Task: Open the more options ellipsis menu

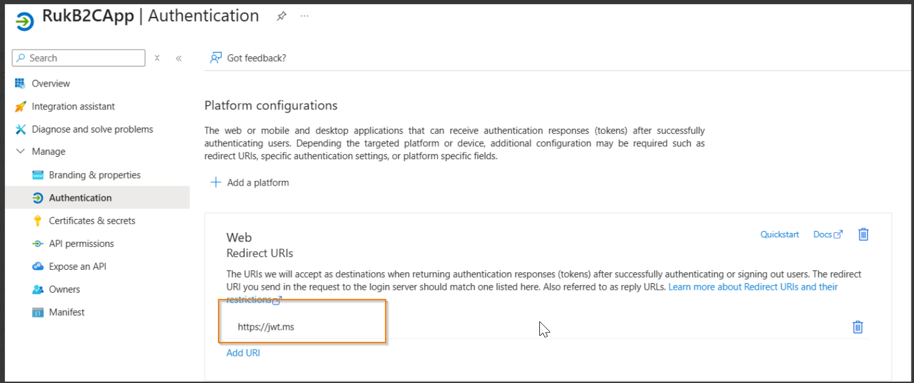Action: (x=304, y=16)
